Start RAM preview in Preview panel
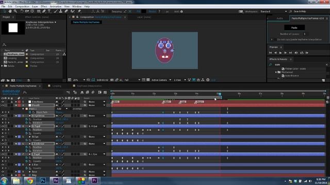 [x=307, y=53]
